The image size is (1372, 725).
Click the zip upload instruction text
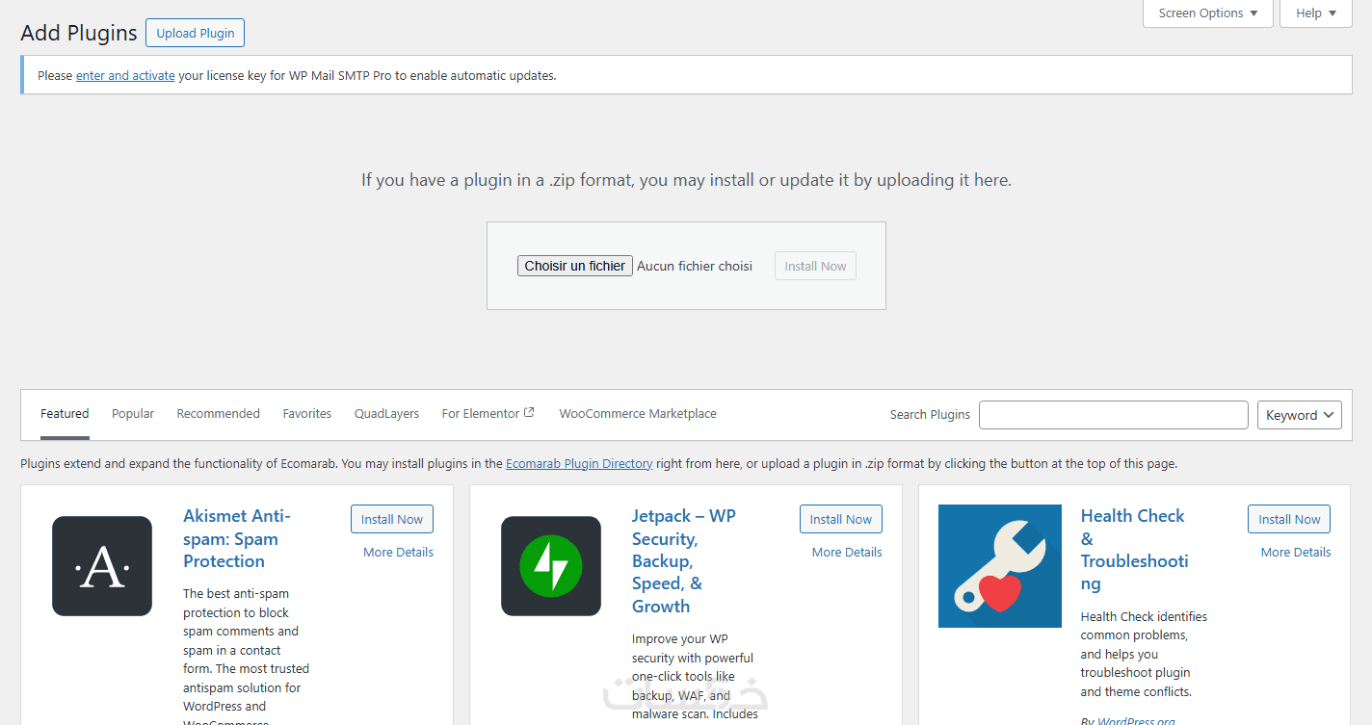[x=686, y=180]
